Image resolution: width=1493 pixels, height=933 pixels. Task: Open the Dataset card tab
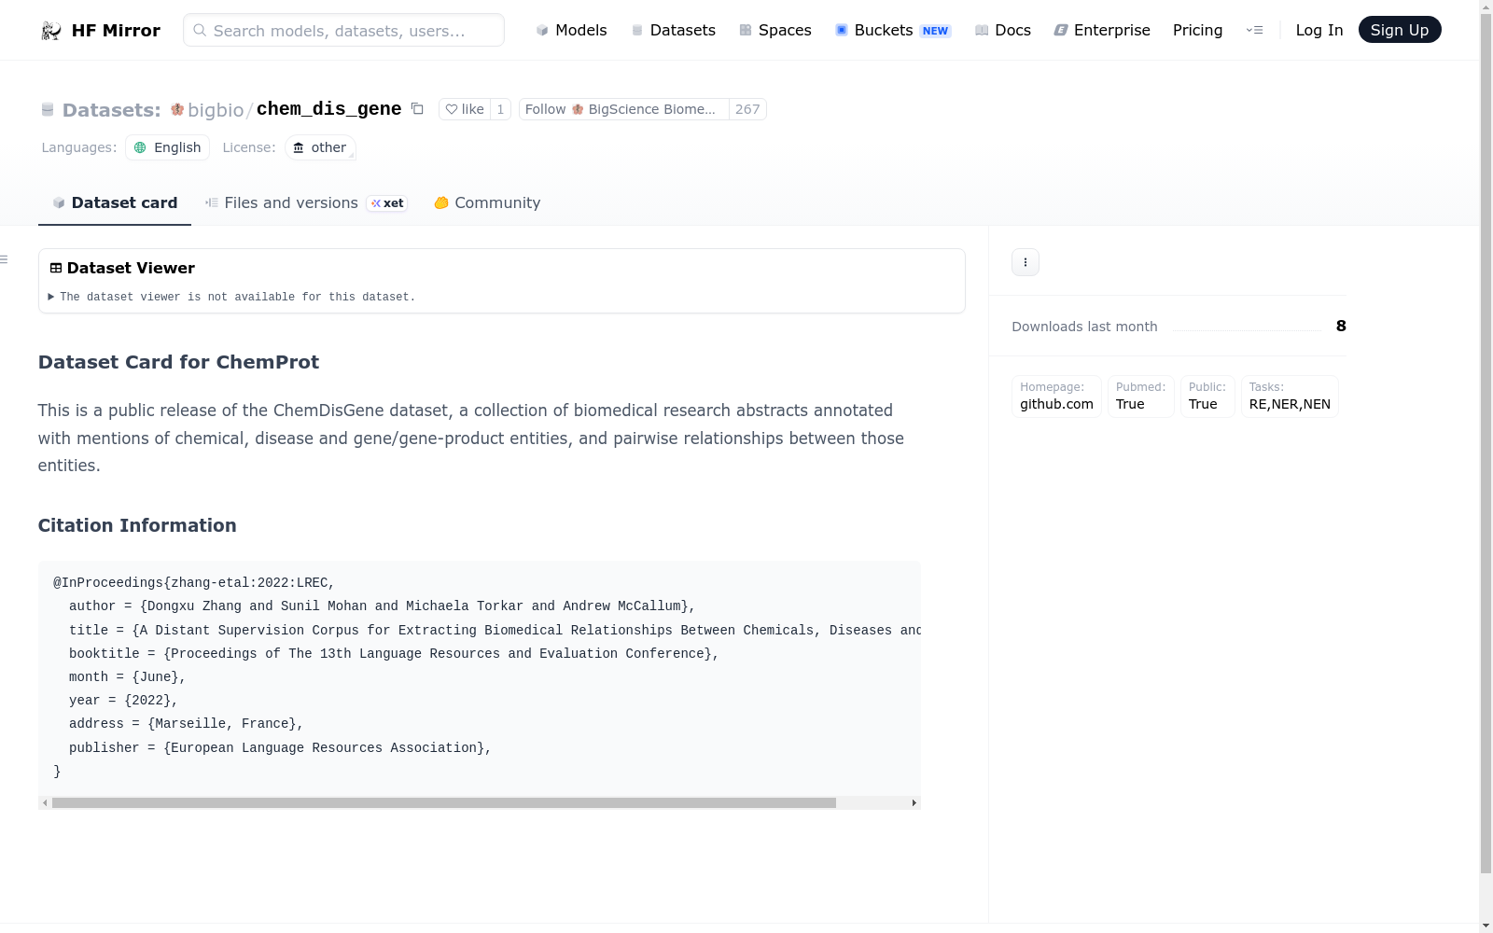(115, 202)
